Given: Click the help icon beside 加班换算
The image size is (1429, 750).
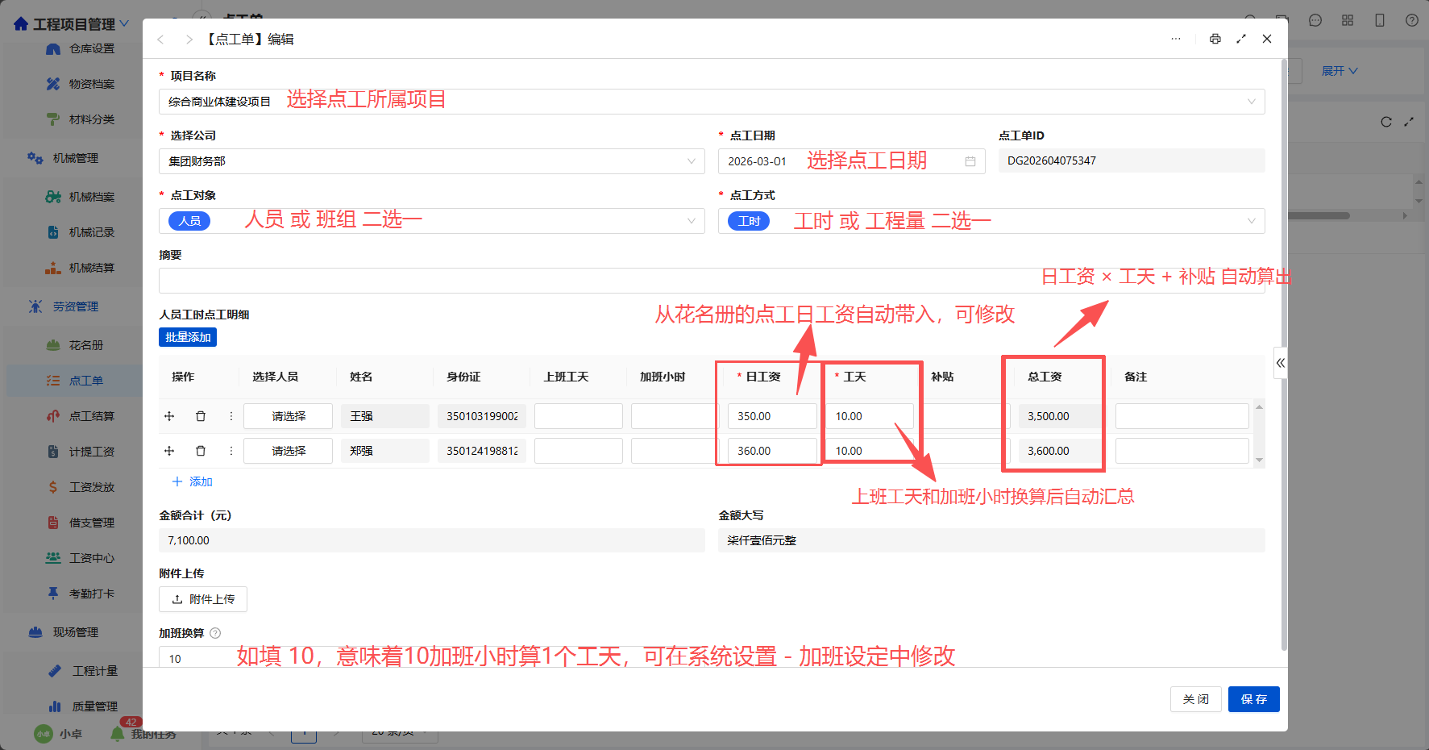Looking at the screenshot, I should [x=215, y=633].
